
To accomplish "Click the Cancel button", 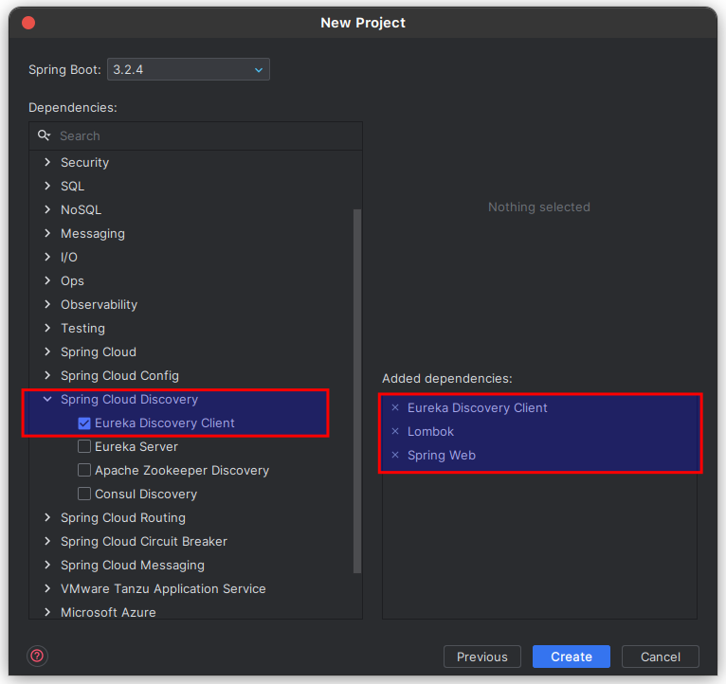I will [661, 657].
